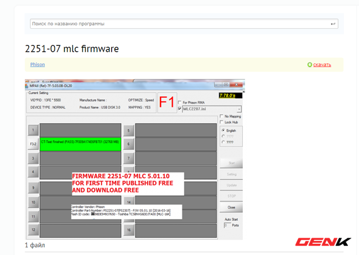Viewport: 359px width, 255px height.
Task: Click the grey status slot for port 16
Action: 176,230
